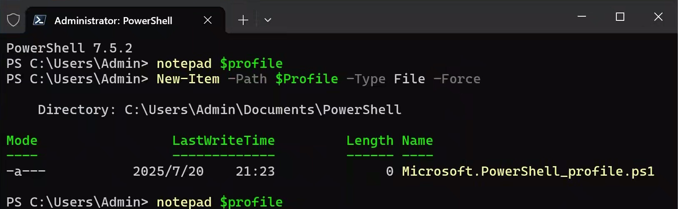
Task: Minimize the terminal window
Action: (x=582, y=17)
